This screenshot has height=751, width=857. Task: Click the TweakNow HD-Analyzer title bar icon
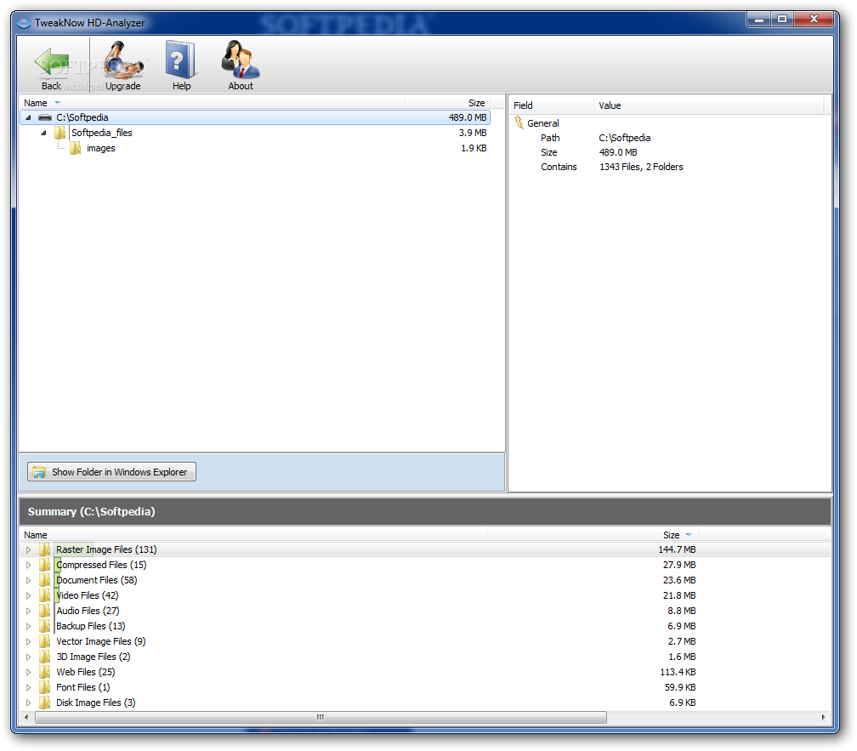pyautogui.click(x=24, y=23)
